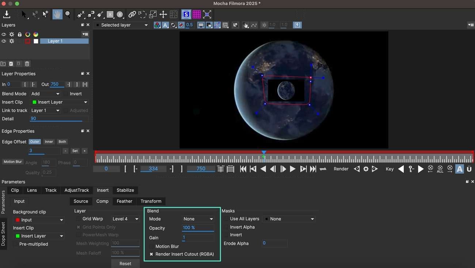This screenshot has width=475, height=268.
Task: Select Both edge offset button
Action: tap(62, 142)
